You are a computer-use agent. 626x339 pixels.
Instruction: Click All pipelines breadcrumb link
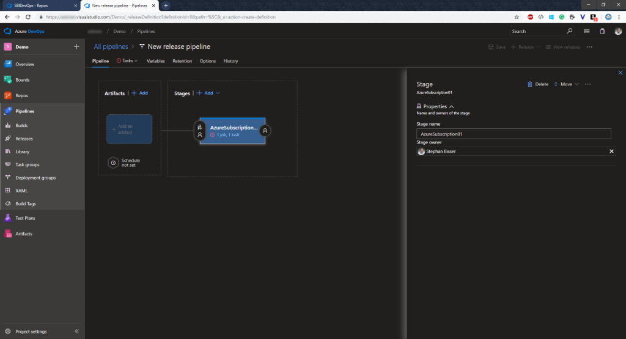[111, 46]
